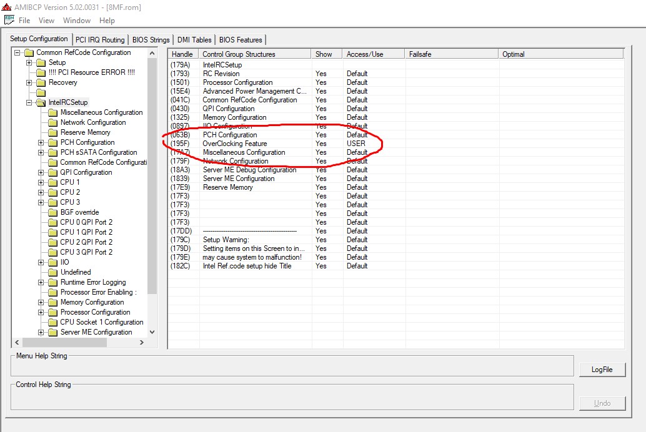Open the Window menu
Screen dimensions: 646x432
point(77,20)
